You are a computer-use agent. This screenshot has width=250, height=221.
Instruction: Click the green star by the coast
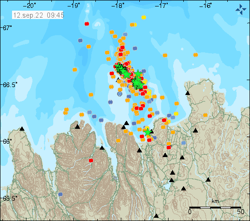click(148, 132)
